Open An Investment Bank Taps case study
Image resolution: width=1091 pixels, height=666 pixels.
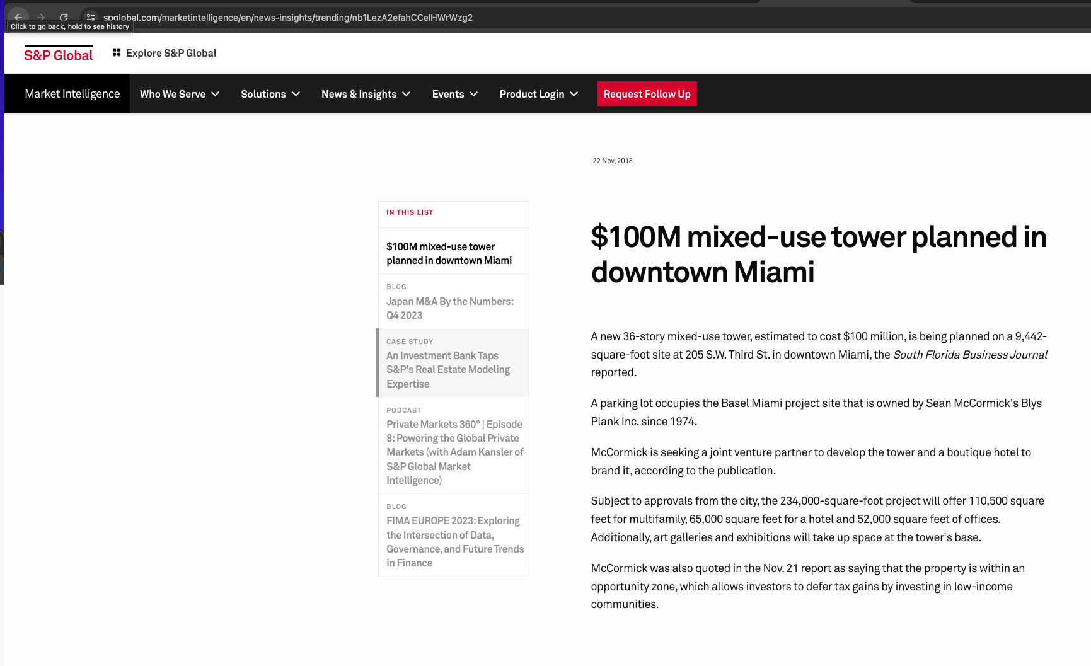[454, 363]
